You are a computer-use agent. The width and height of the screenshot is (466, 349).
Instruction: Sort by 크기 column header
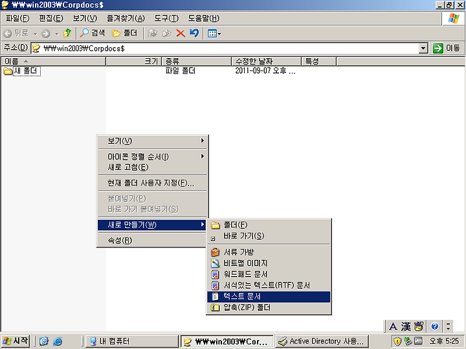coord(133,61)
